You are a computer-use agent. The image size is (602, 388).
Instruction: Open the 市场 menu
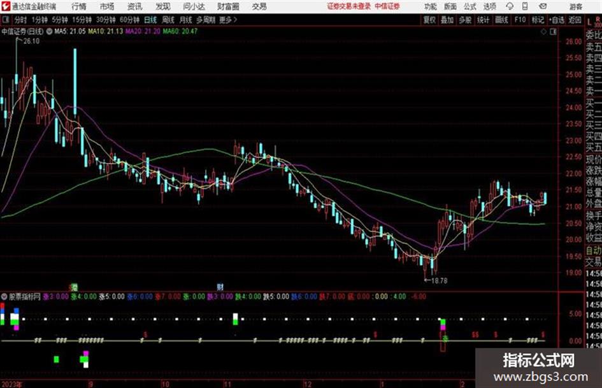click(107, 6)
